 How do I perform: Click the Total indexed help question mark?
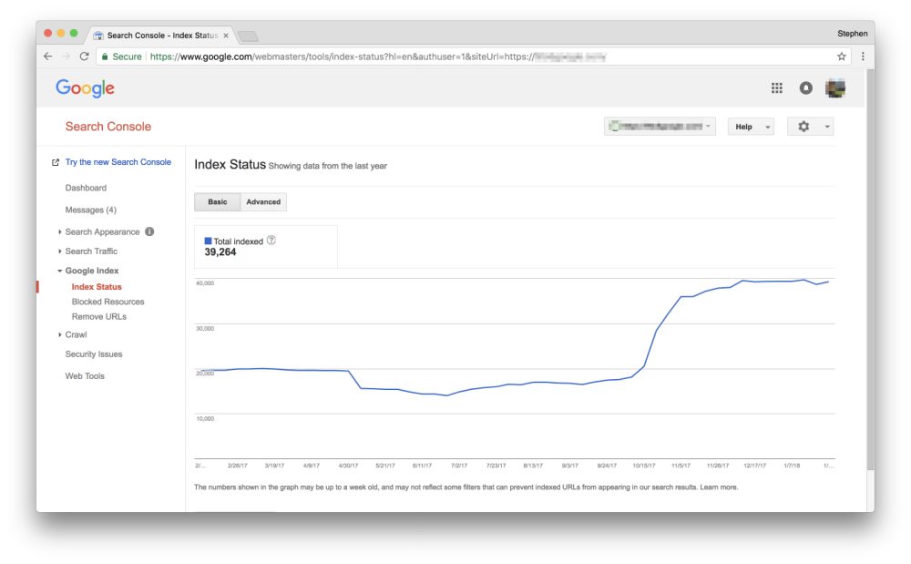[271, 241]
